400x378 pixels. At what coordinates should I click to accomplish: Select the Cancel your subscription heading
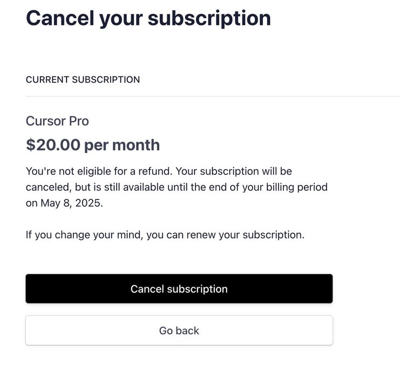click(148, 18)
